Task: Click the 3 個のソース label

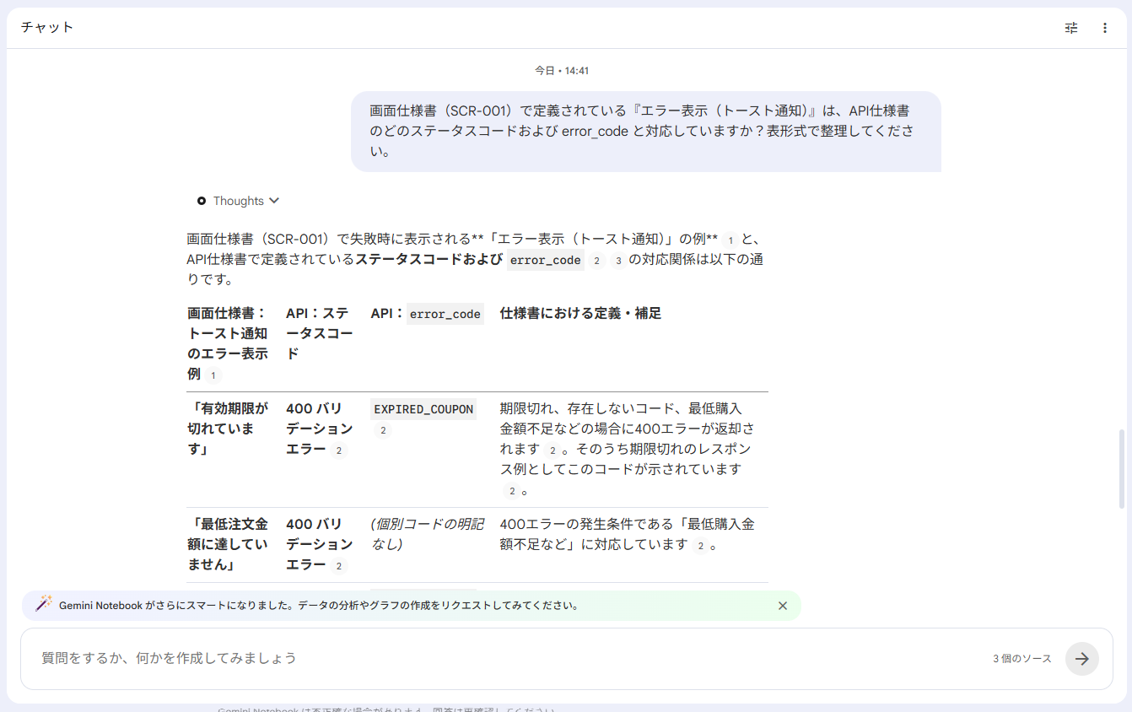Action: 1022,659
